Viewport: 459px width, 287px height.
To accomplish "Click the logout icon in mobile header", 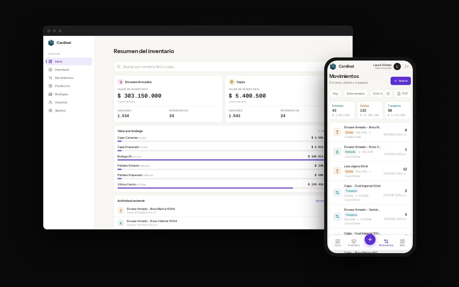I will 407,67.
